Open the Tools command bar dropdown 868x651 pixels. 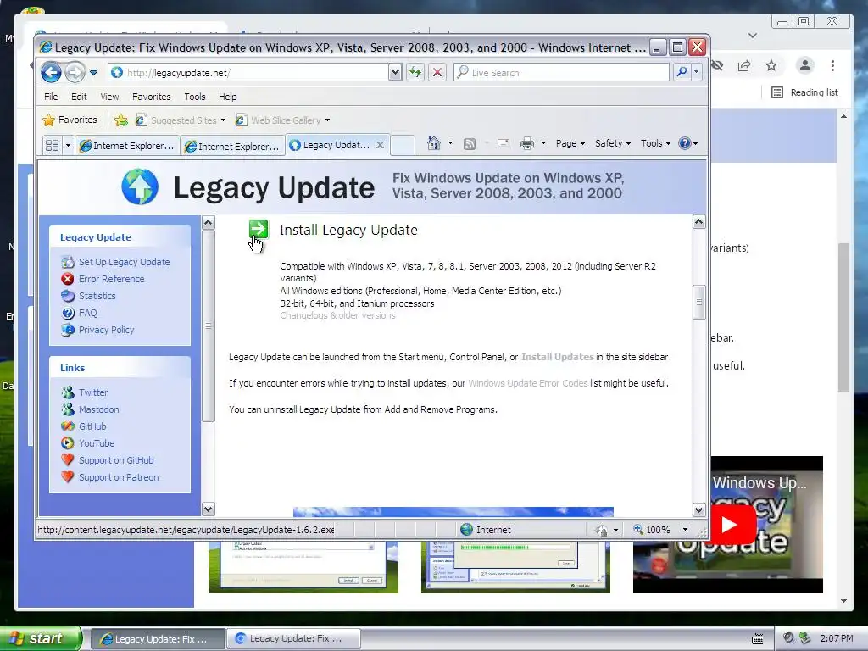[655, 143]
